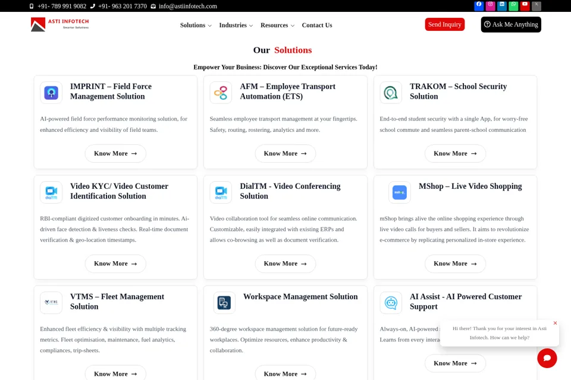Click the chat greeting message text

500,332
